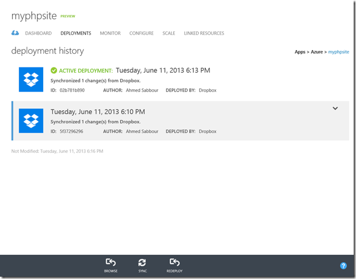Click Ahmed Sabbour in the 6:10 PM deployment
Screen dimensions: 356x279
tap(142, 131)
